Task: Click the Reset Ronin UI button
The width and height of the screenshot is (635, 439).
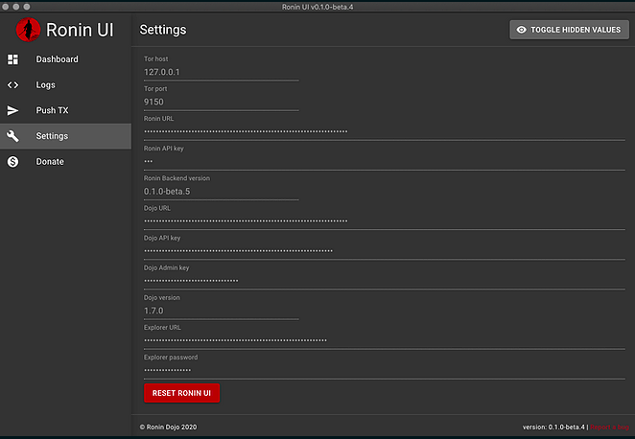Action: [x=181, y=393]
